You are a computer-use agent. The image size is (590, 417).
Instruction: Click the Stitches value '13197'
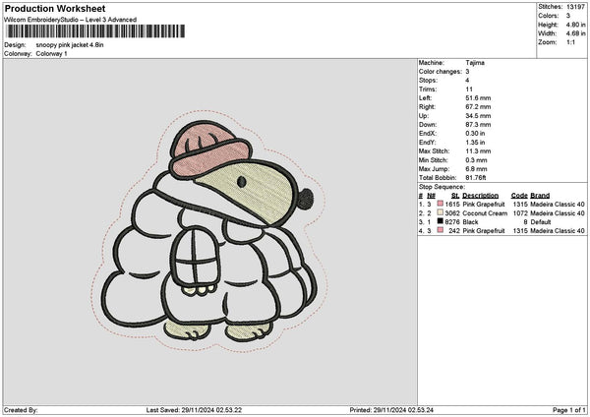(x=575, y=7)
